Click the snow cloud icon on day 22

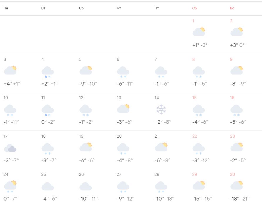click(x=199, y=148)
